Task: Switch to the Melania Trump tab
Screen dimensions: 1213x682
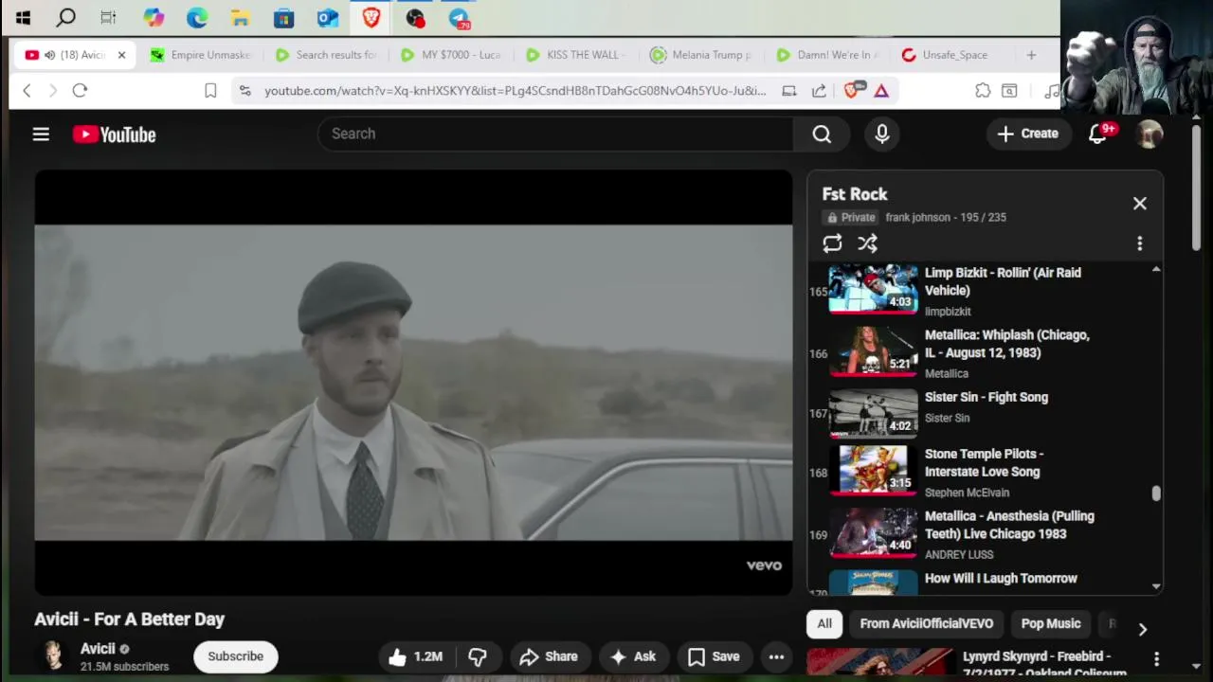Action: coord(701,55)
